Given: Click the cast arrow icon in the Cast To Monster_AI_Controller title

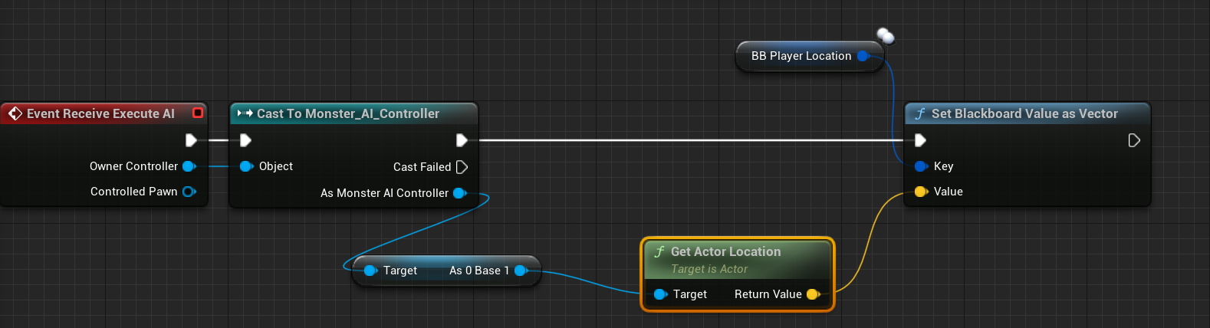Looking at the screenshot, I should tap(245, 113).
